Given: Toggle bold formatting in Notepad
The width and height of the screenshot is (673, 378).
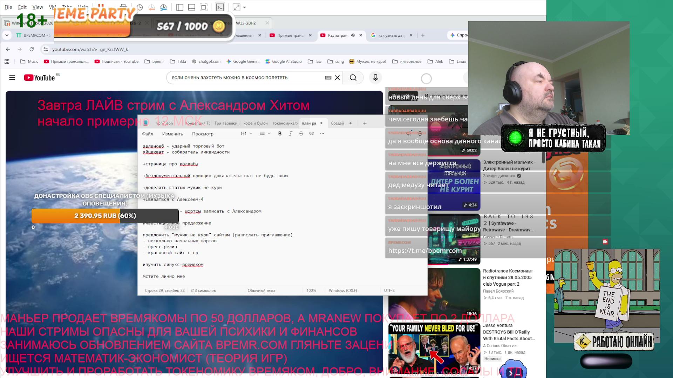Looking at the screenshot, I should (280, 133).
